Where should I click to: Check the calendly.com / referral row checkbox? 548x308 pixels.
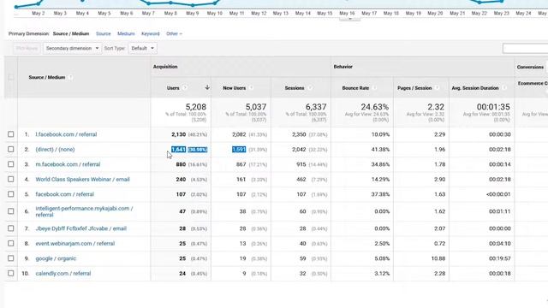(x=11, y=274)
